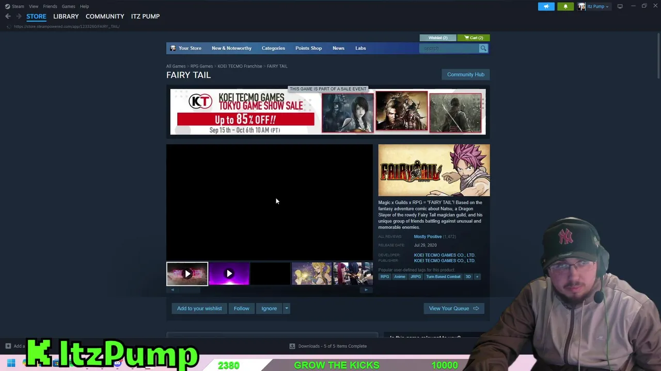Click the store search input field
This screenshot has width=661, height=371.
[x=449, y=48]
